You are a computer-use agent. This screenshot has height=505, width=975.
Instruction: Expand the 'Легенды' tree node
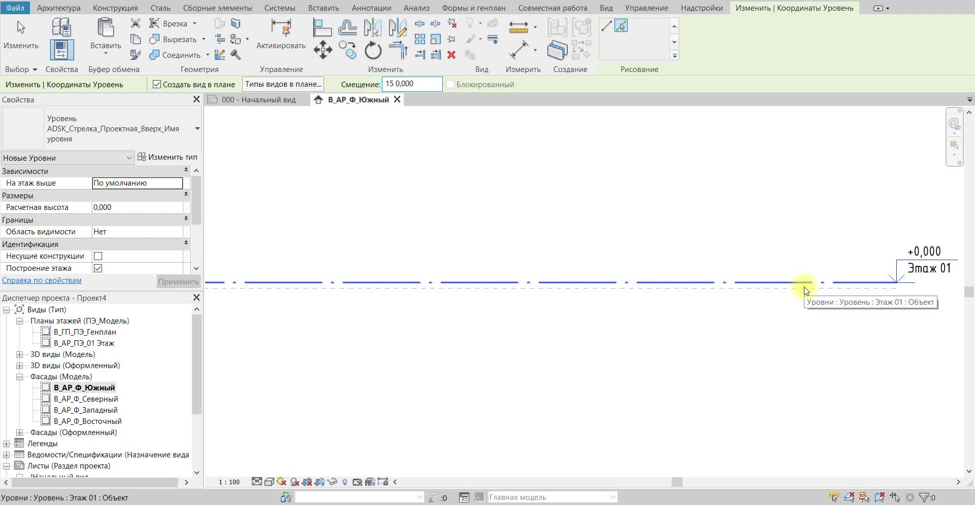7,444
